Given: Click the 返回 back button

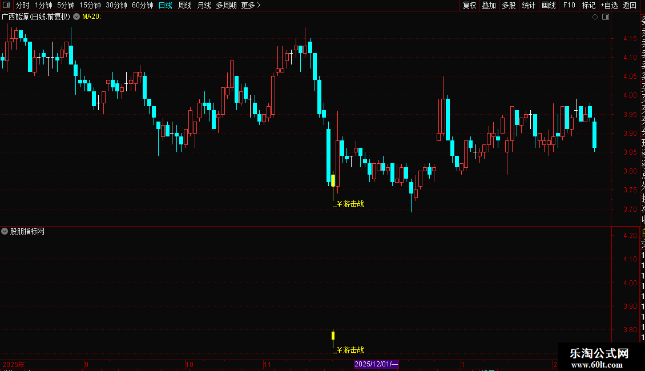Looking at the screenshot, I should click(630, 5).
